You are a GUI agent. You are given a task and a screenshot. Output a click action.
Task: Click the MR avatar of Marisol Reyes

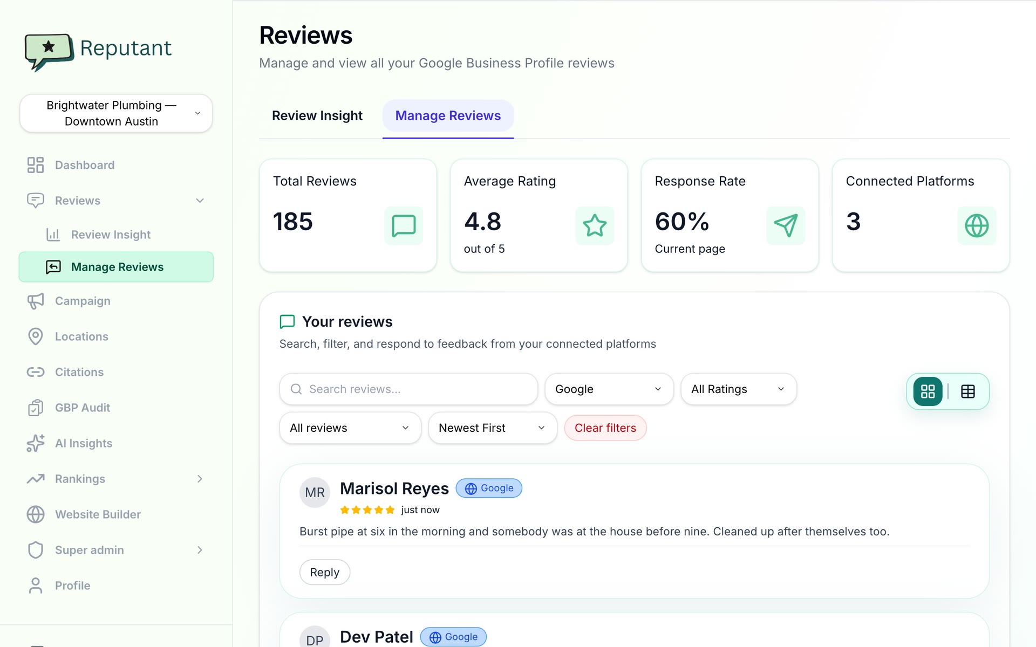315,492
